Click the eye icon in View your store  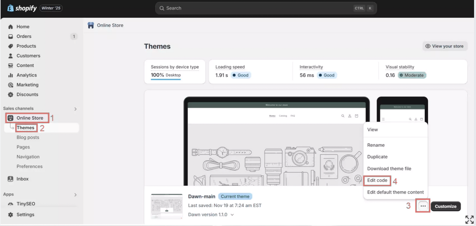tap(428, 46)
